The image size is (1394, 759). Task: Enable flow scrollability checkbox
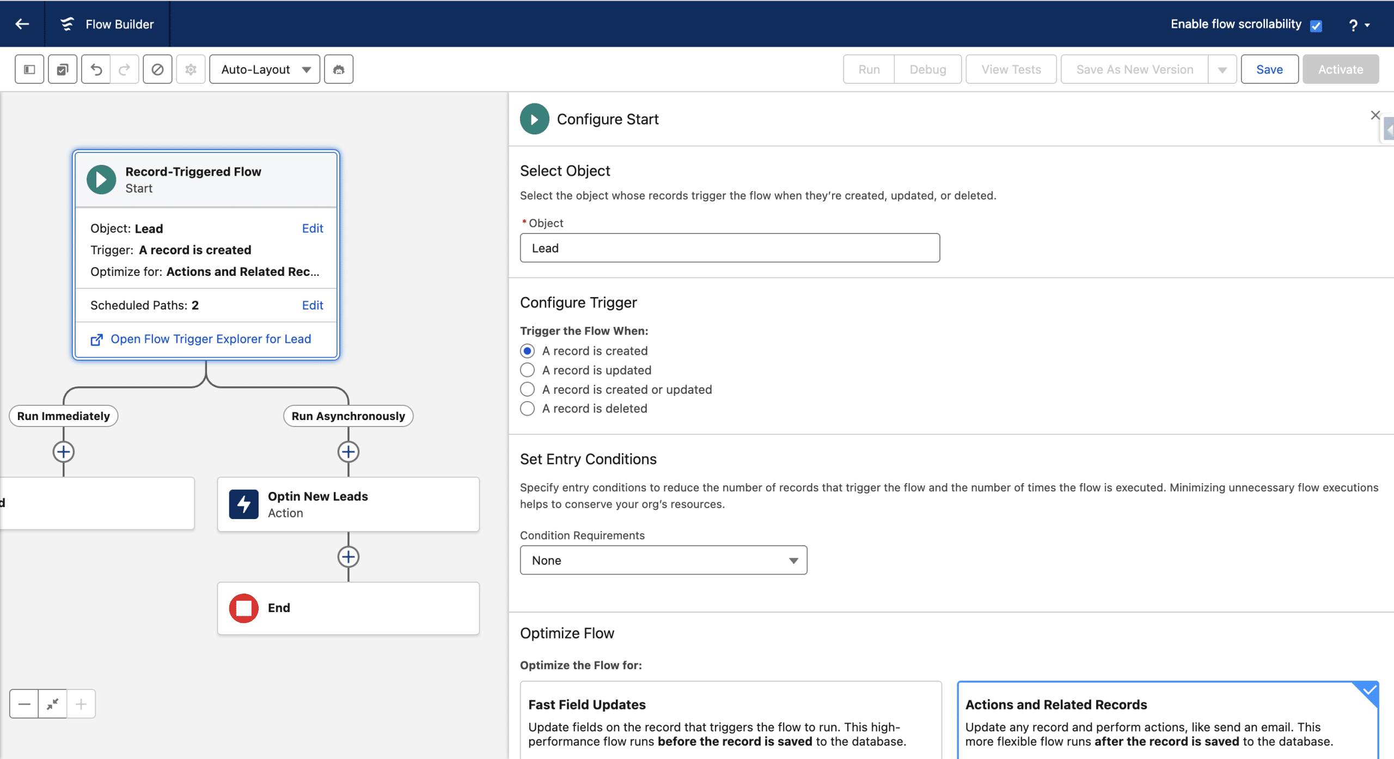(x=1316, y=26)
